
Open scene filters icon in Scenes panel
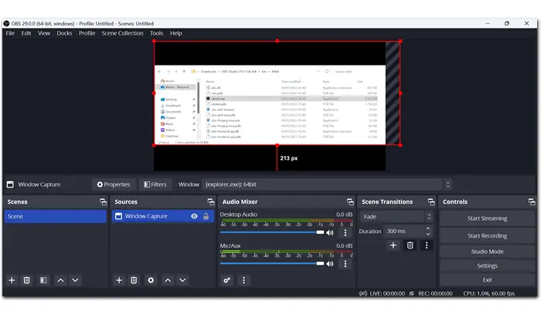click(43, 280)
